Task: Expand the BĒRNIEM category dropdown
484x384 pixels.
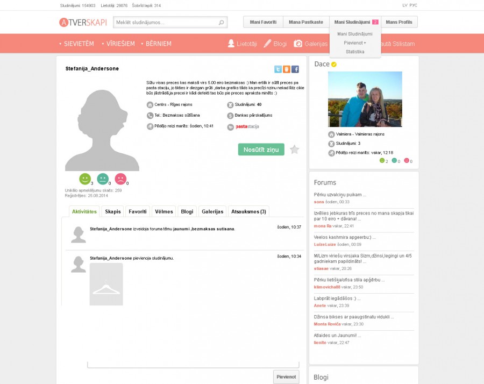Action: pos(156,44)
